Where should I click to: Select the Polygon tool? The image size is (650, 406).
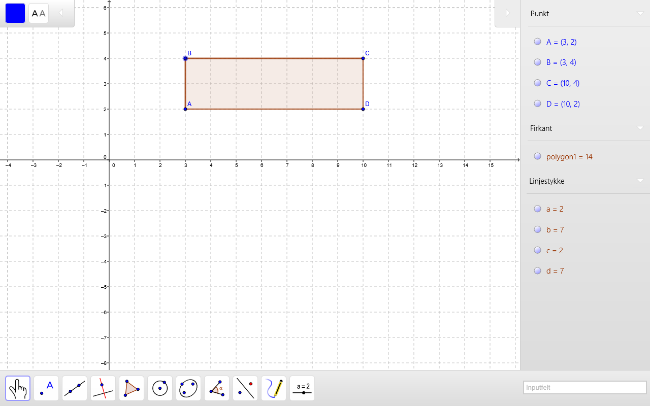click(132, 388)
